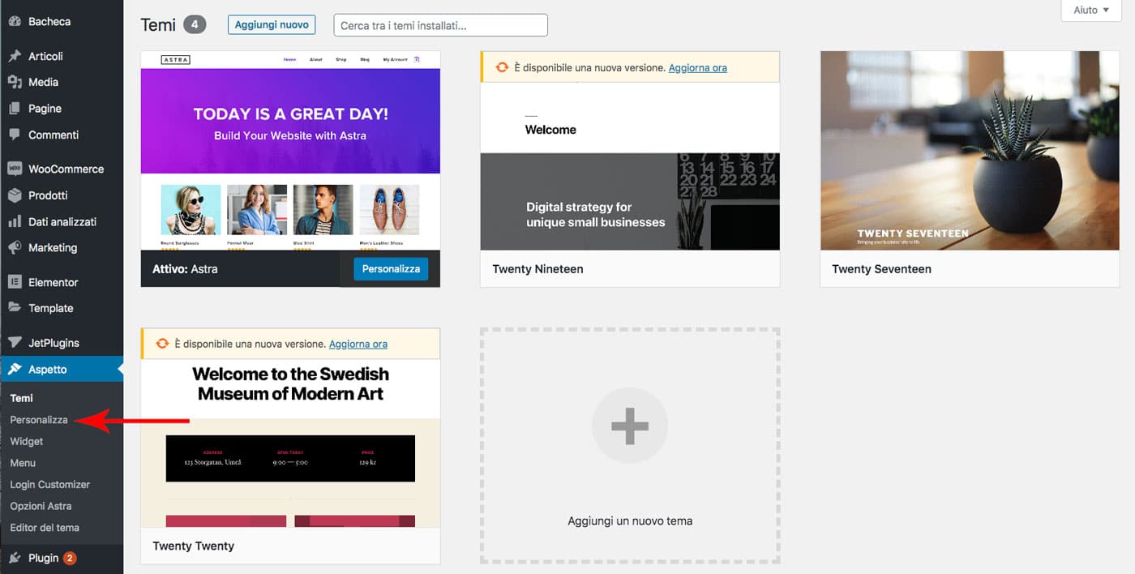This screenshot has height=574, width=1135.
Task: Select the Astra theme screenshot
Action: (290, 150)
